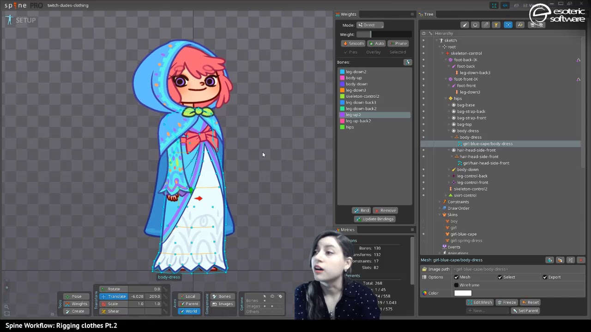Expand the bag-top node
Image resolution: width=591 pixels, height=332 pixels.
click(x=449, y=125)
